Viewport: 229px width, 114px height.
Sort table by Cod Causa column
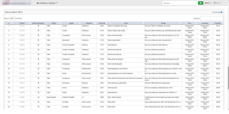(102, 23)
